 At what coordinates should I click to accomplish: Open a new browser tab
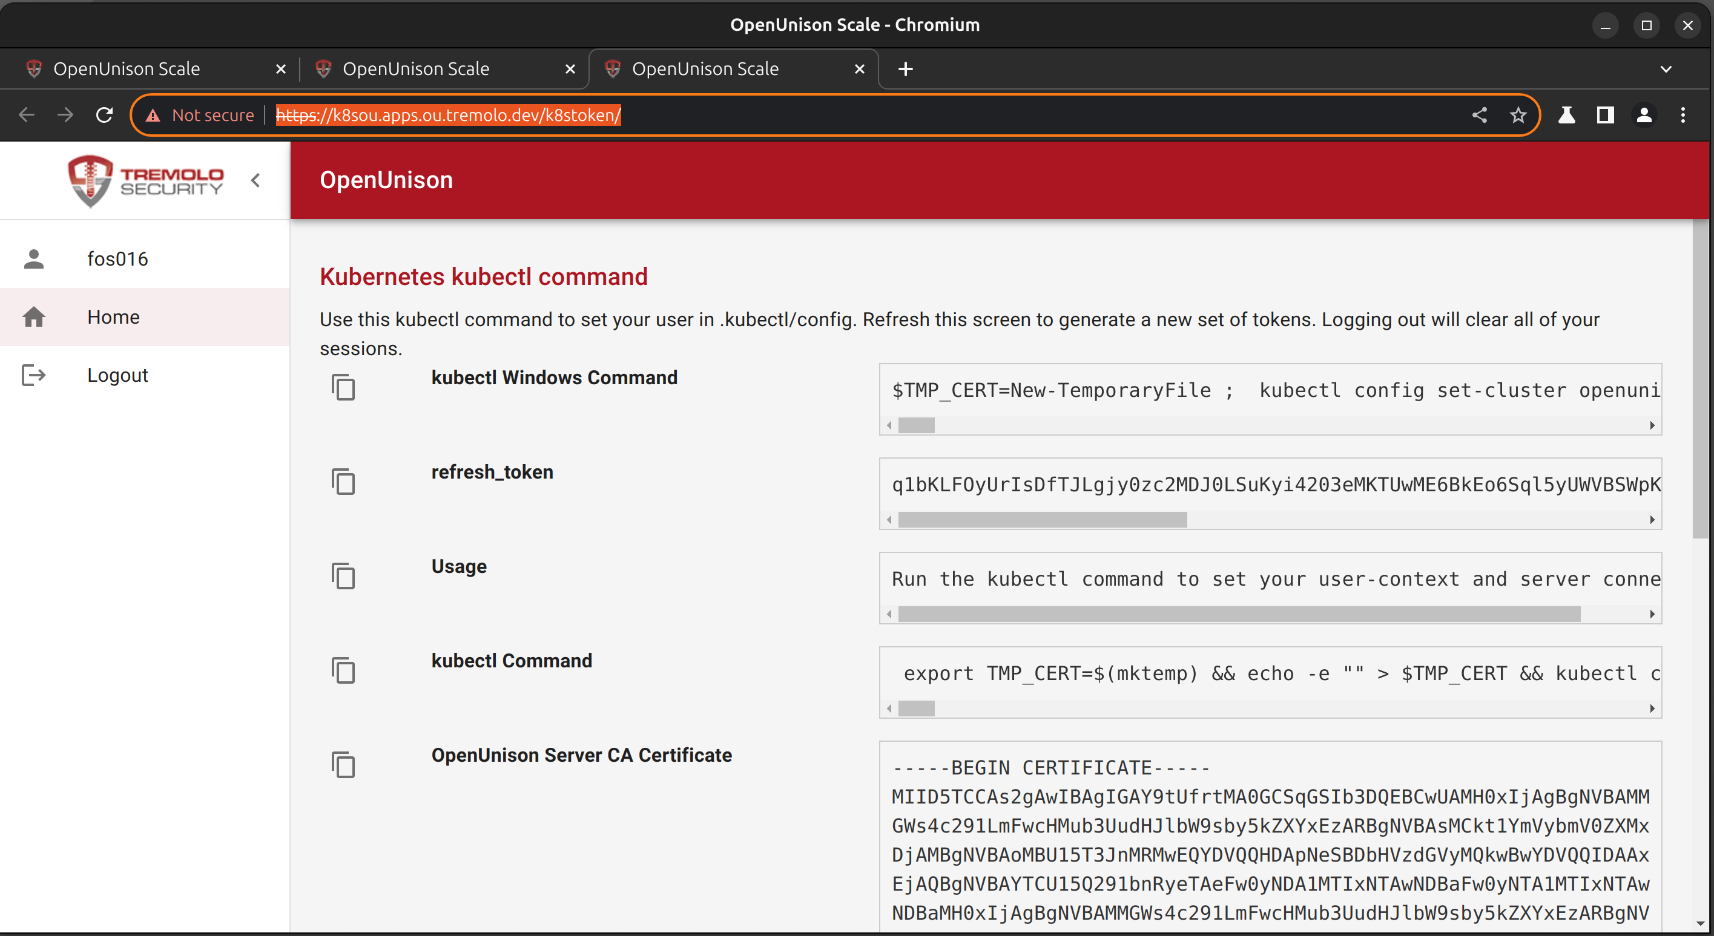[x=905, y=69]
